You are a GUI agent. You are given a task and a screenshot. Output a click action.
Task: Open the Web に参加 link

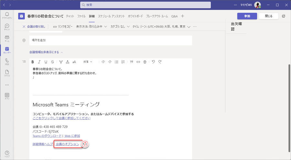coord(72,136)
